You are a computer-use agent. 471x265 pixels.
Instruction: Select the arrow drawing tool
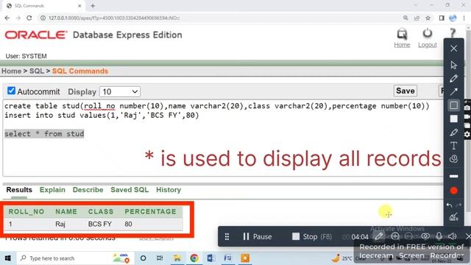453,91
